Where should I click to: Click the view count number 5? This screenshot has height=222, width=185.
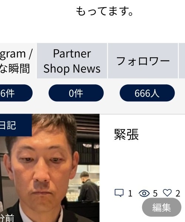[155, 194]
